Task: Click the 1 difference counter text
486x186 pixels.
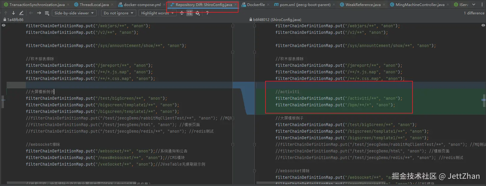Action: [474, 13]
